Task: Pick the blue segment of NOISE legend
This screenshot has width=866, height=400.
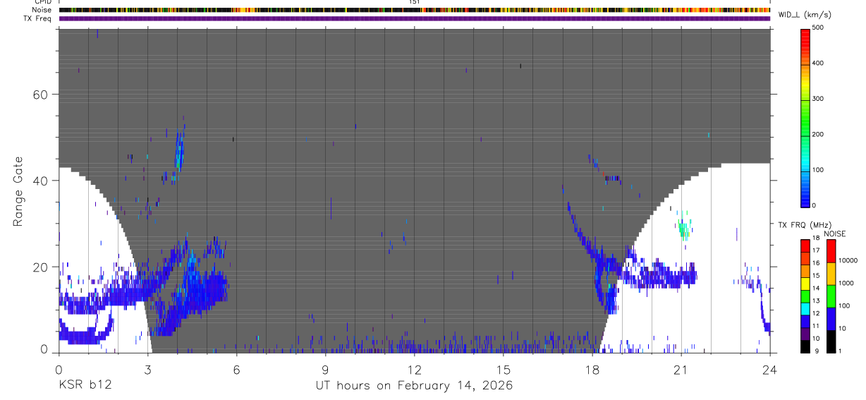Action: coord(830,318)
